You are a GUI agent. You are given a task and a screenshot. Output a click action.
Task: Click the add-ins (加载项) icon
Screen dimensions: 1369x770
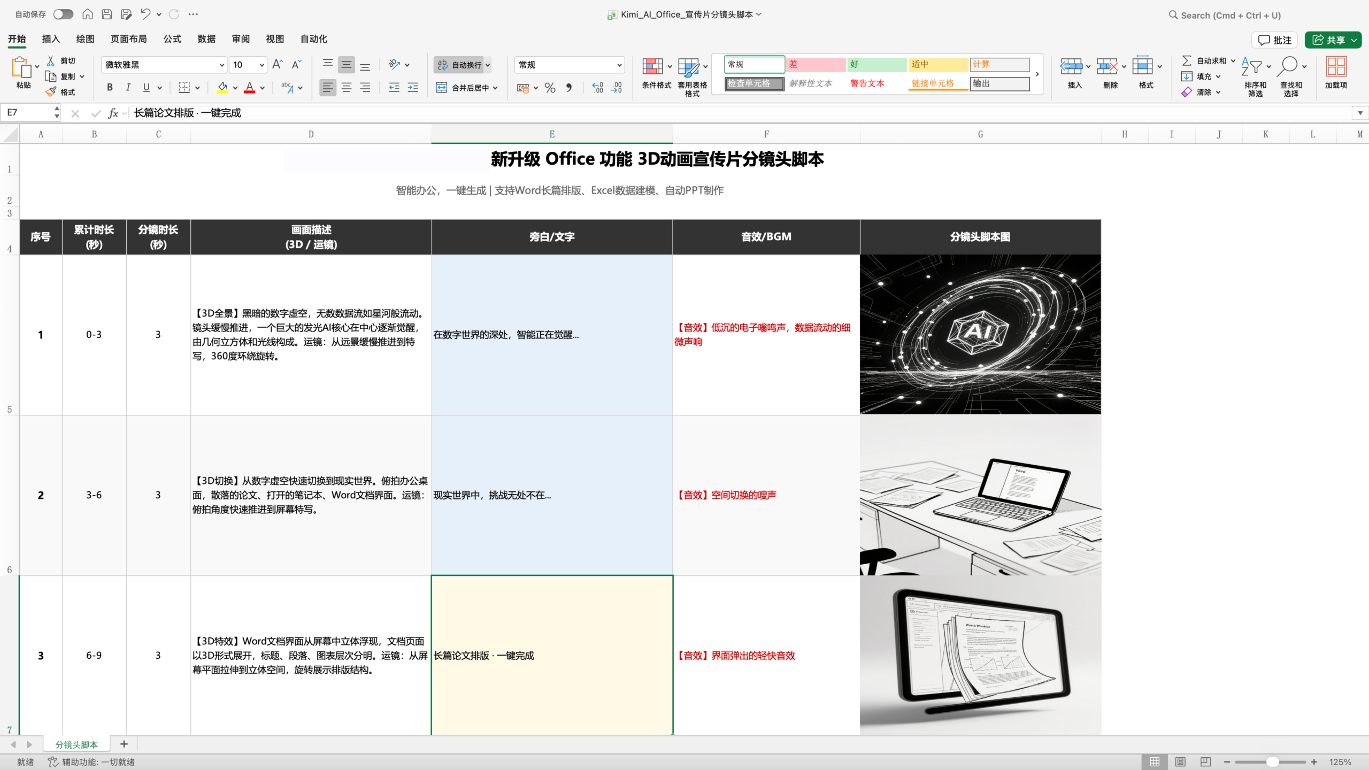pos(1336,72)
